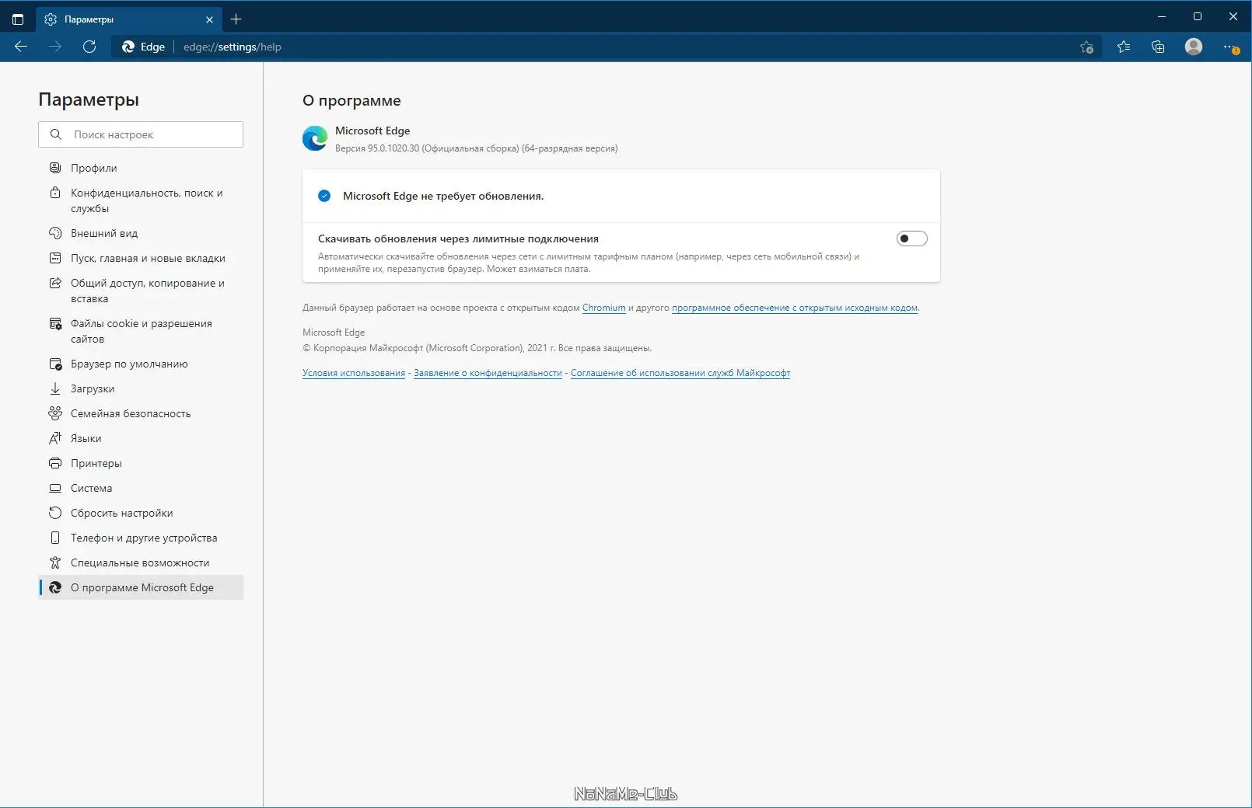
Task: Open the Collections icon in the toolbar
Action: (1158, 47)
